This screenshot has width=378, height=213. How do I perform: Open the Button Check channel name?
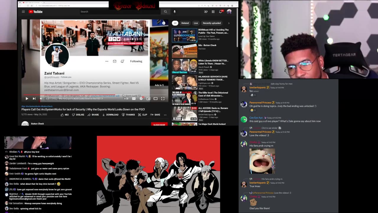(x=38, y=124)
